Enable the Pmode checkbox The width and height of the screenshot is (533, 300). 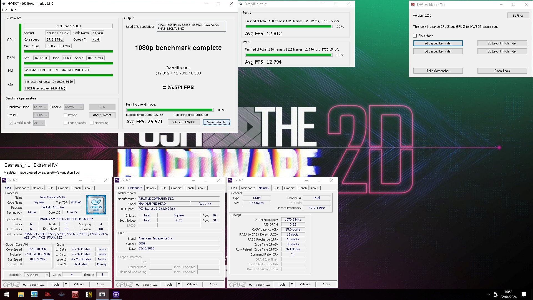click(x=66, y=115)
